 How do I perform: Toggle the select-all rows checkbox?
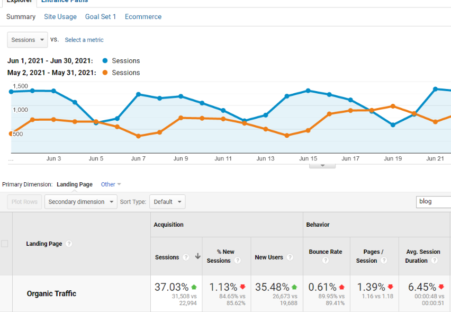[x=5, y=244]
